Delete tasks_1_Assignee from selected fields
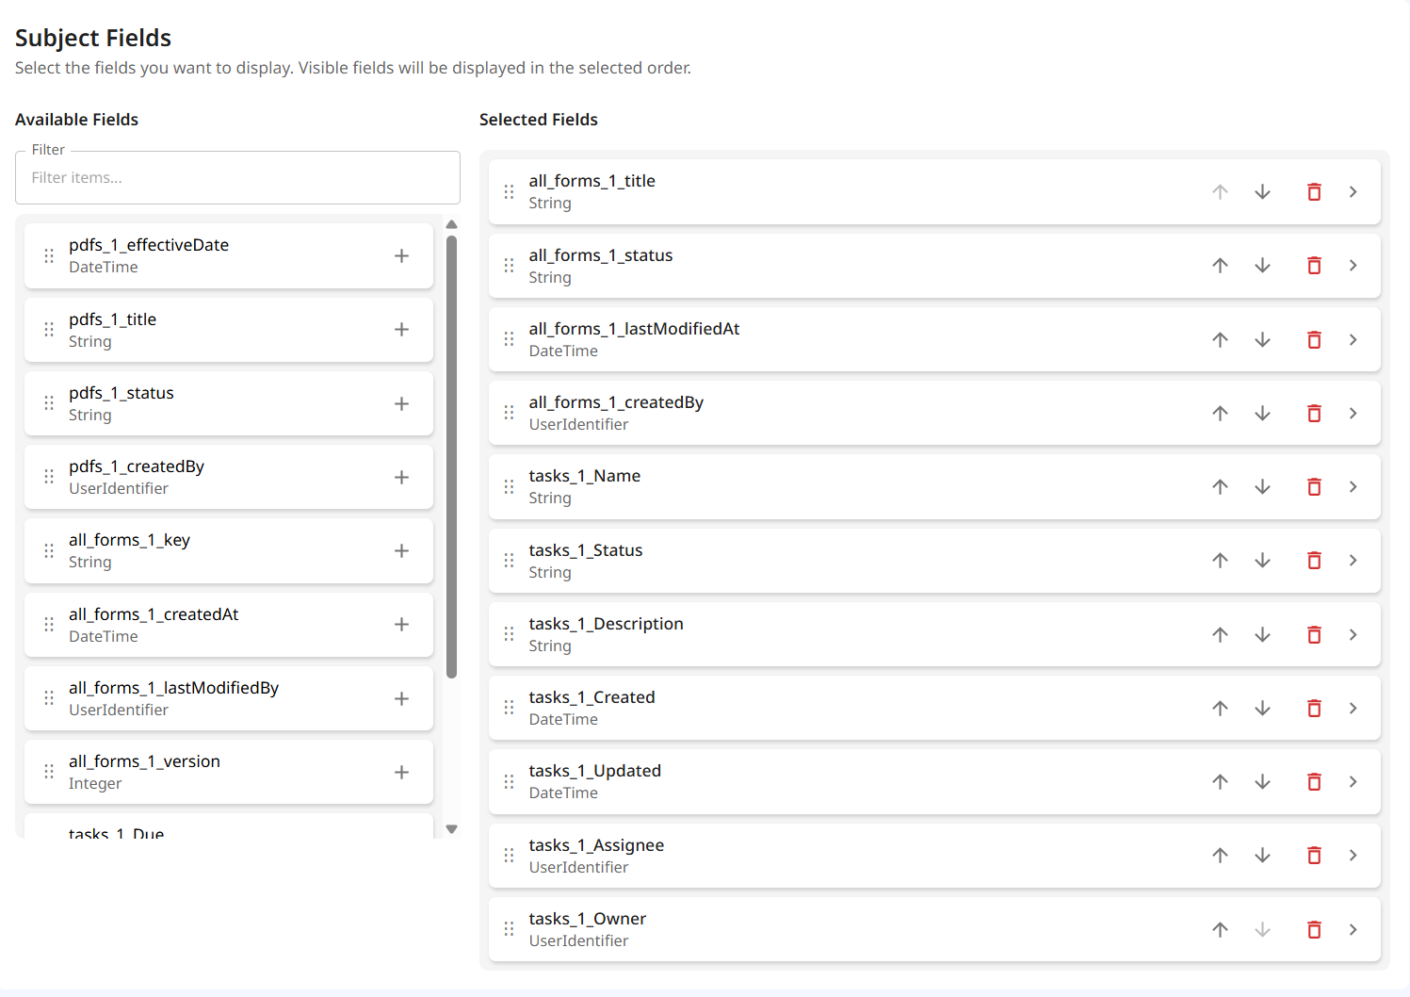The height and width of the screenshot is (997, 1410). coord(1314,855)
